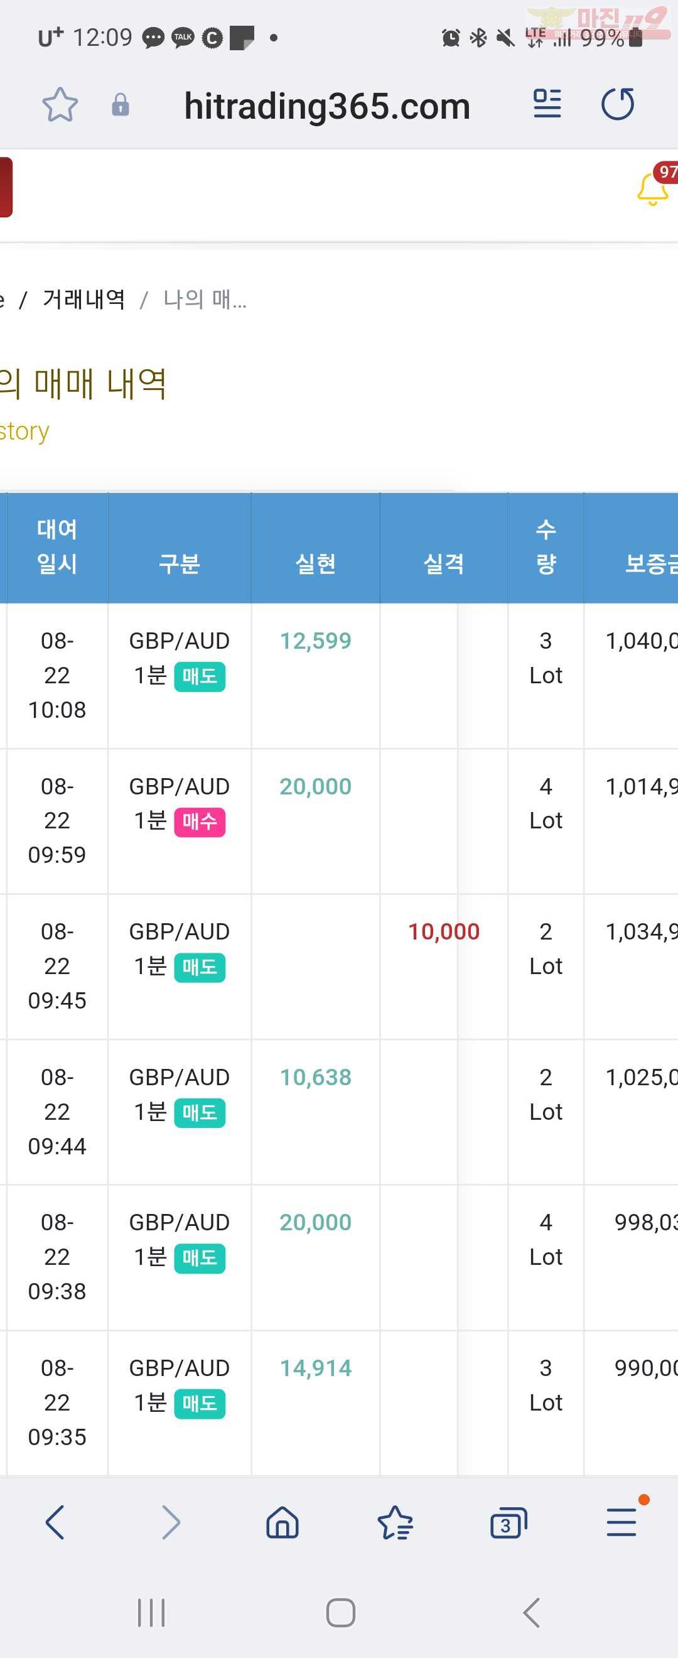Tap the padlock site security icon

[121, 105]
